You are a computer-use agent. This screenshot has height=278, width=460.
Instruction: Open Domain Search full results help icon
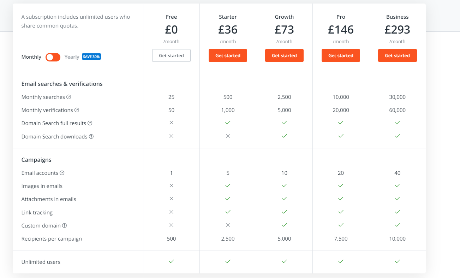point(90,123)
